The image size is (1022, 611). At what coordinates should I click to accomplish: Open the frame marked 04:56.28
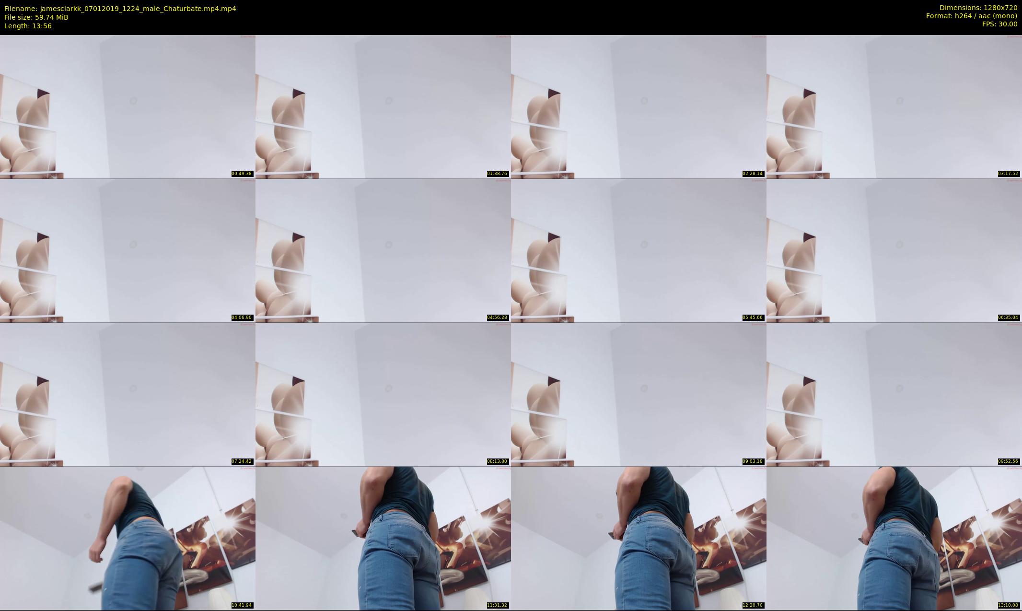383,250
